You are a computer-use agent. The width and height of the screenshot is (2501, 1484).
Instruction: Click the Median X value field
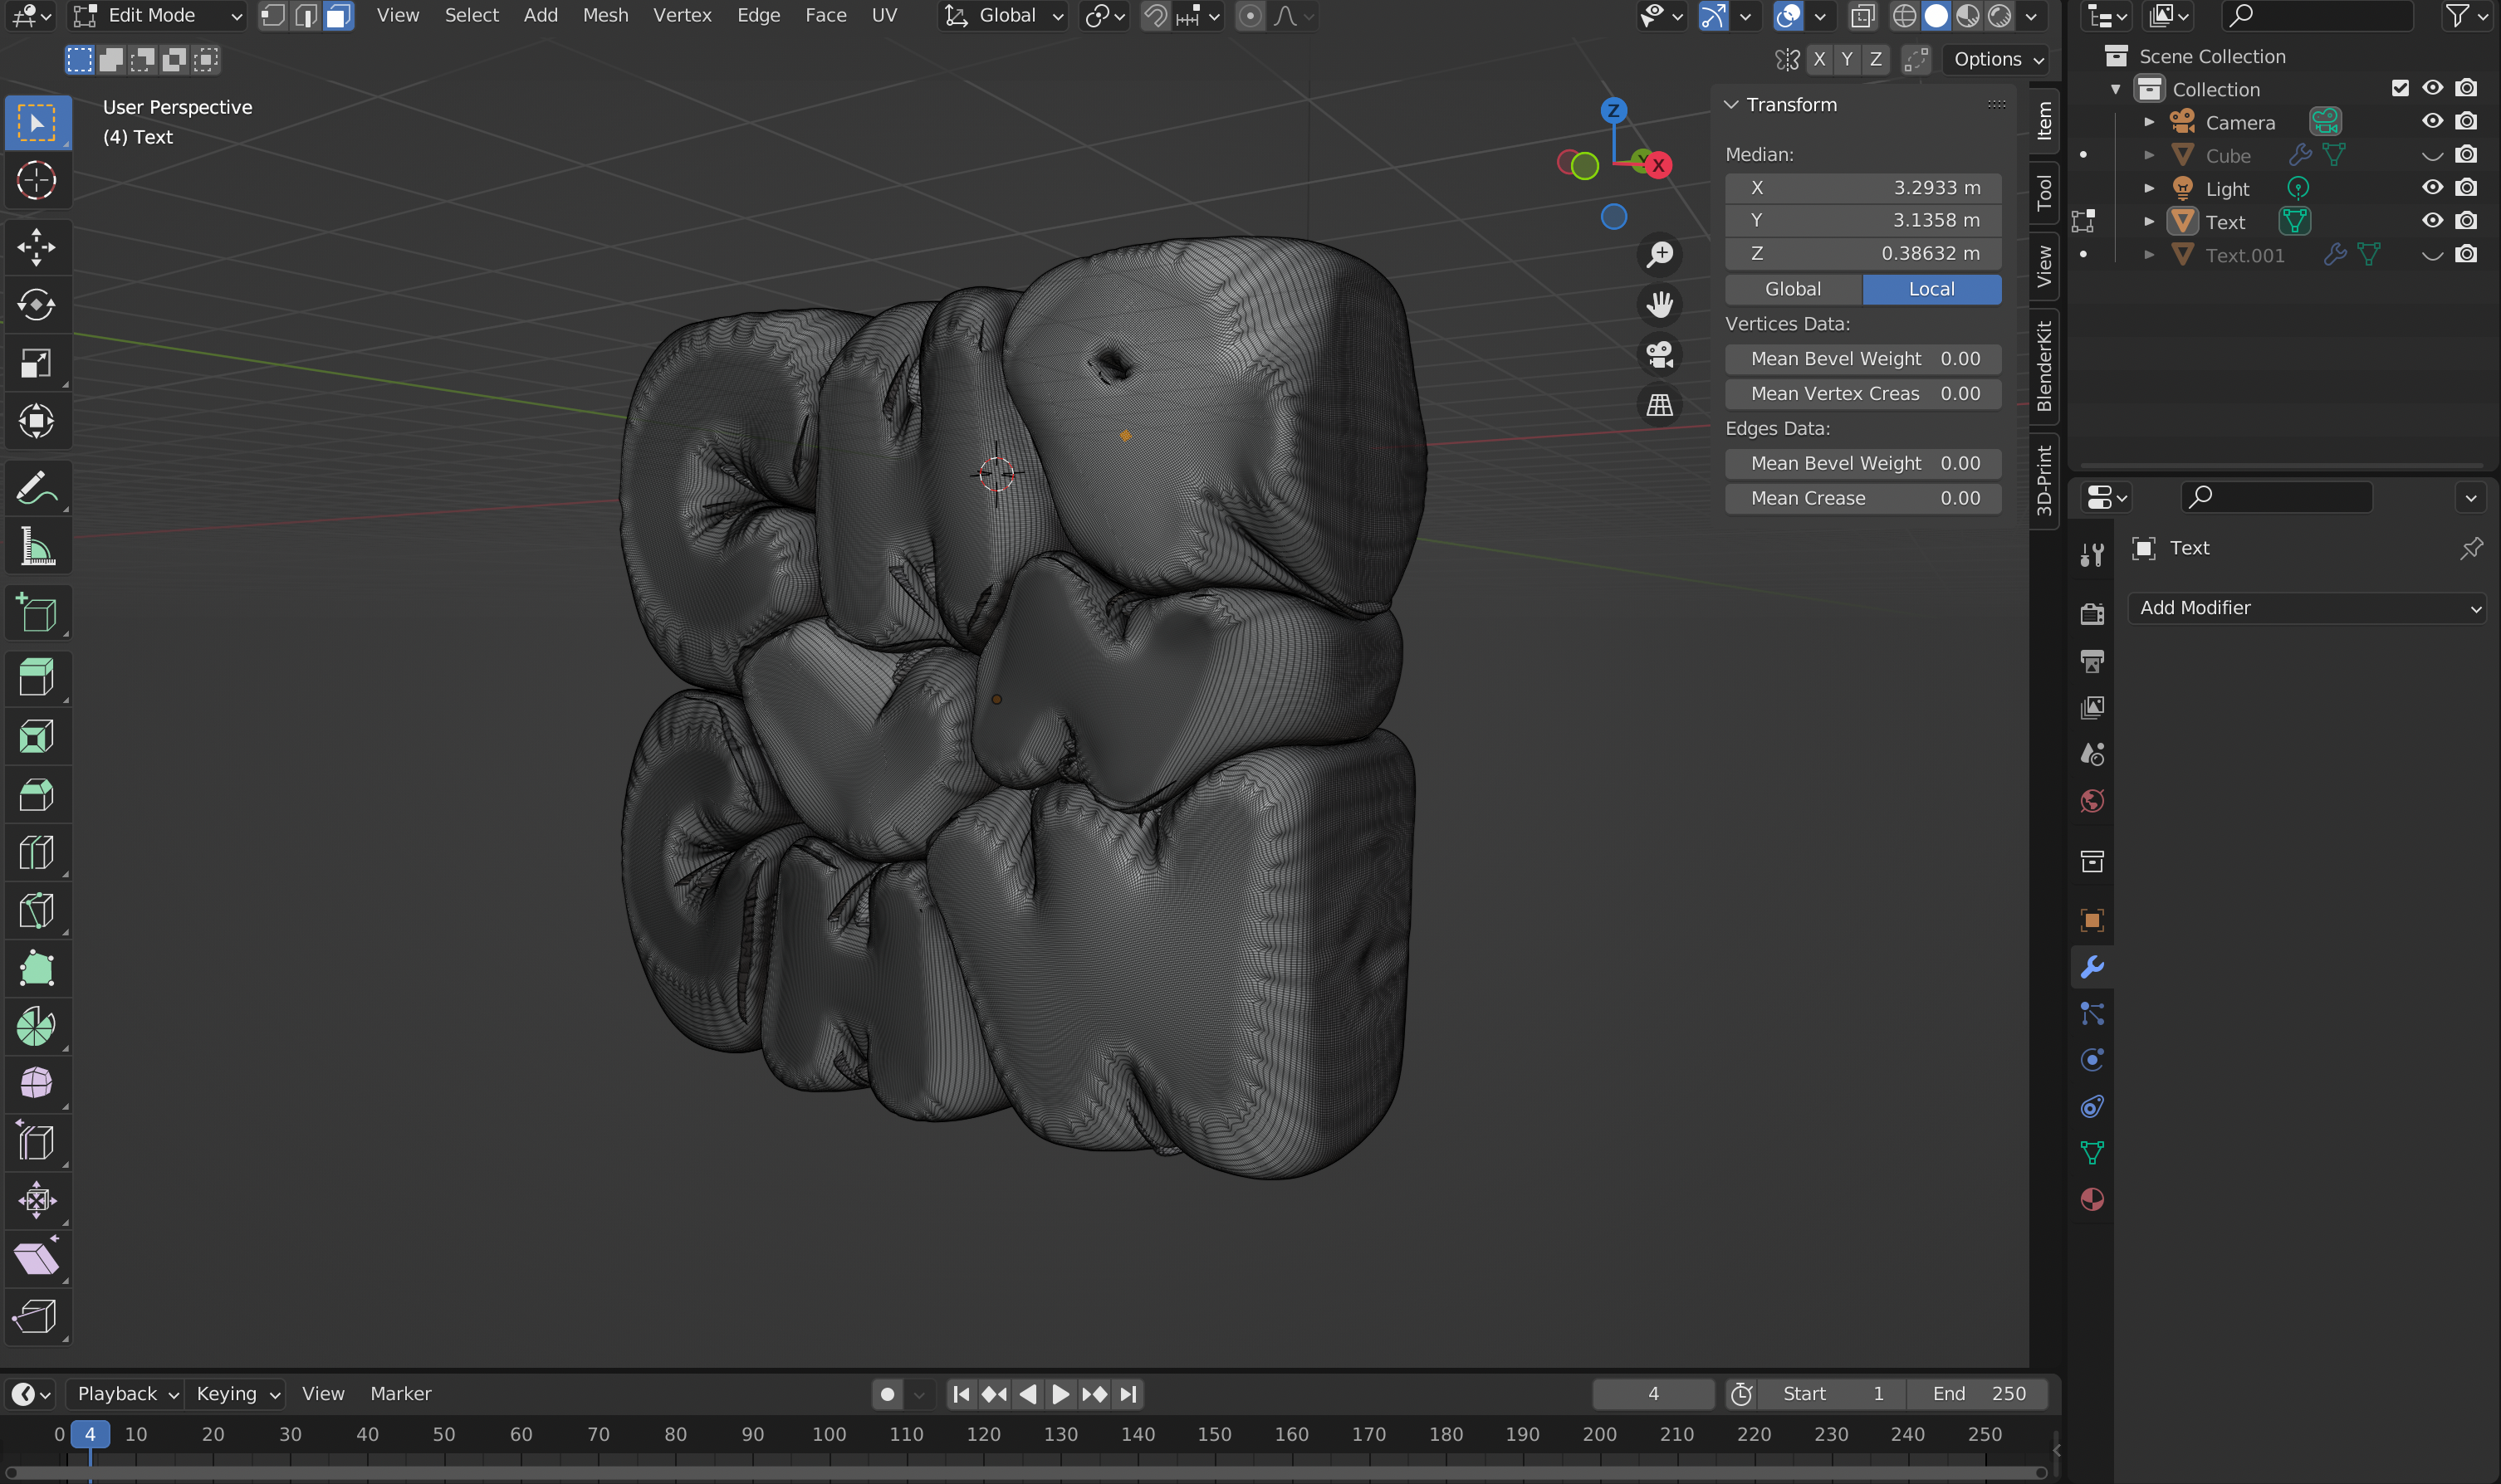click(x=1862, y=188)
